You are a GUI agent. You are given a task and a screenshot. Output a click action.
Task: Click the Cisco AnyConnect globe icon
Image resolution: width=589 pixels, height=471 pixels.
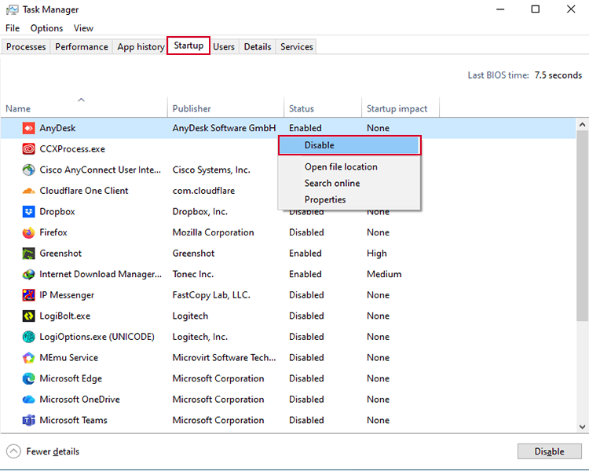(28, 170)
